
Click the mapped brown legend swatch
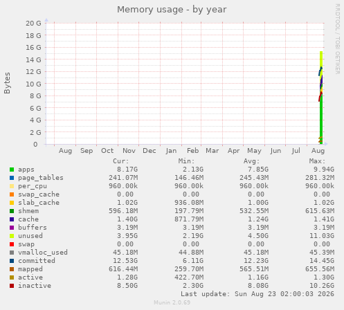click(x=12, y=269)
